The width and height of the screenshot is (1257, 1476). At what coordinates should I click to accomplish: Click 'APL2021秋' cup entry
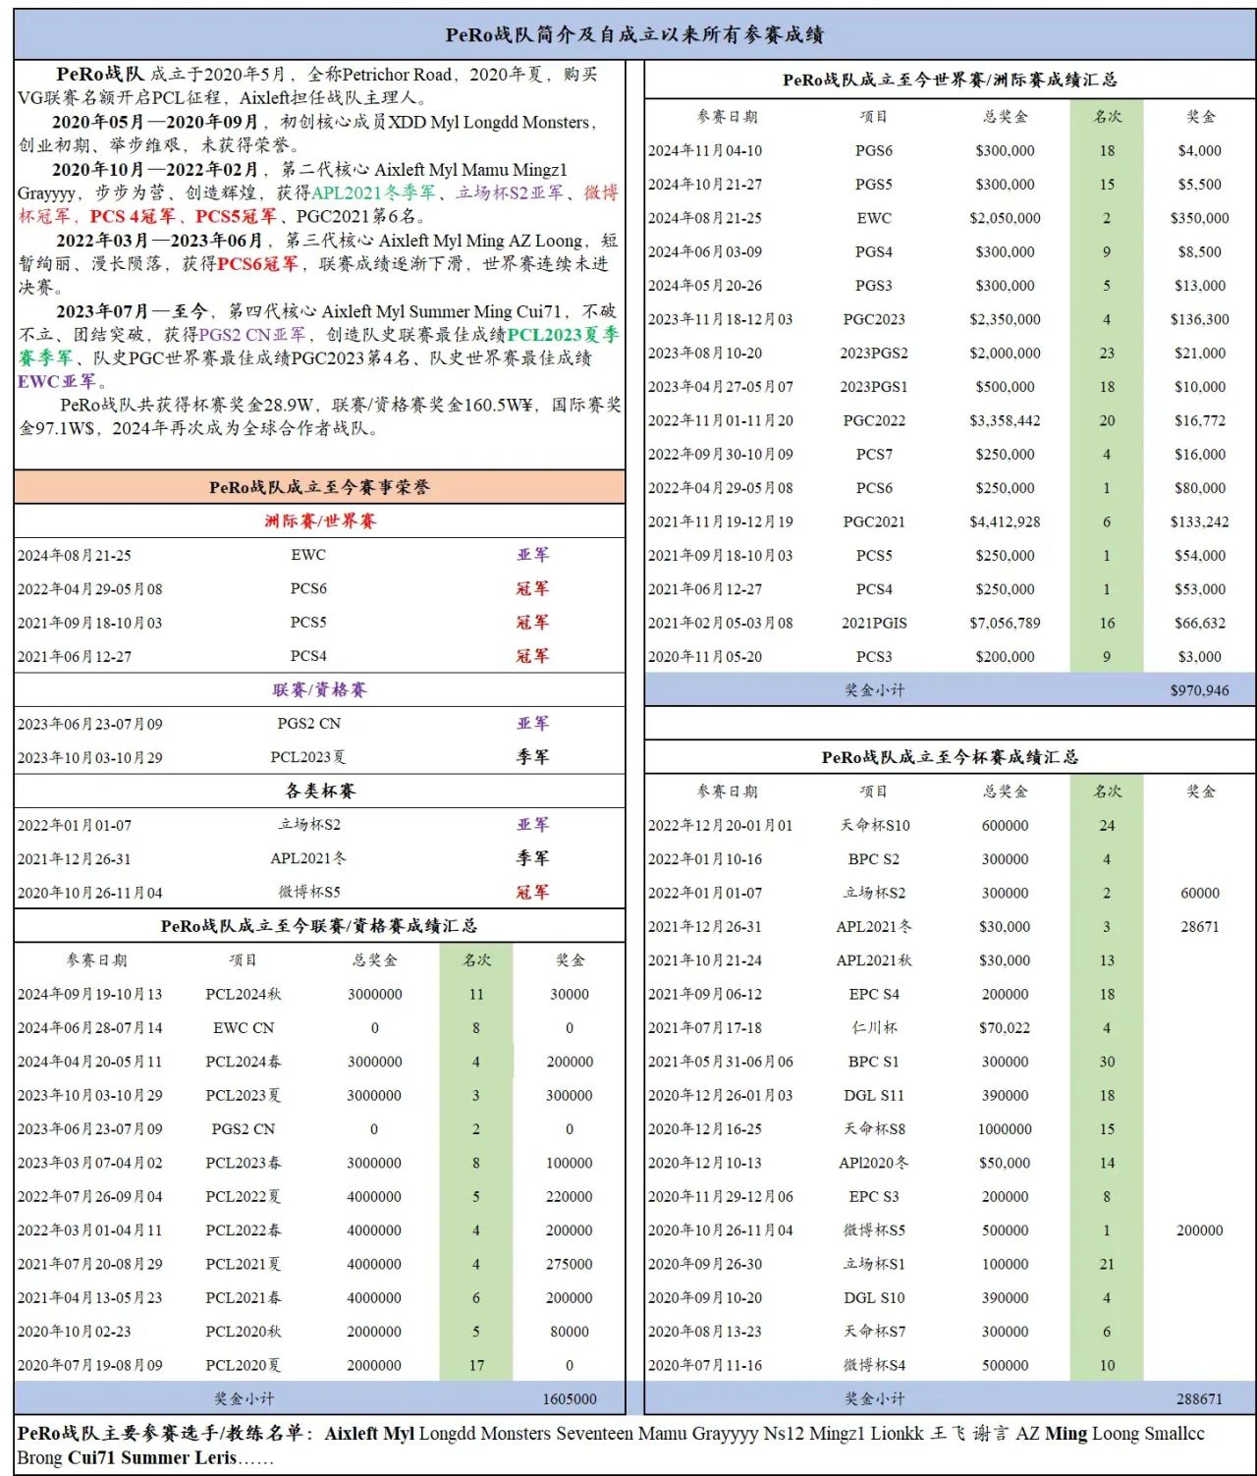(874, 960)
